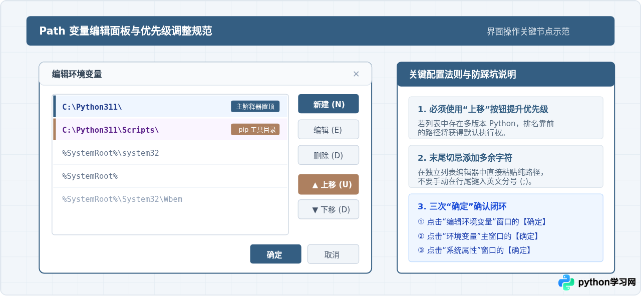
Task: Click the python学习网 text
Action: click(x=607, y=282)
